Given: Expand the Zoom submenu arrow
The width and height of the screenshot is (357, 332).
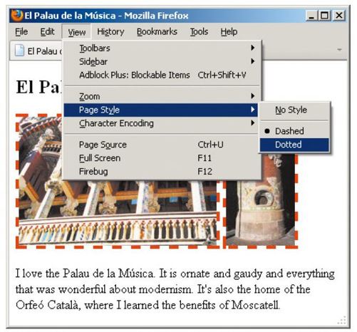Looking at the screenshot, I should [x=252, y=96].
